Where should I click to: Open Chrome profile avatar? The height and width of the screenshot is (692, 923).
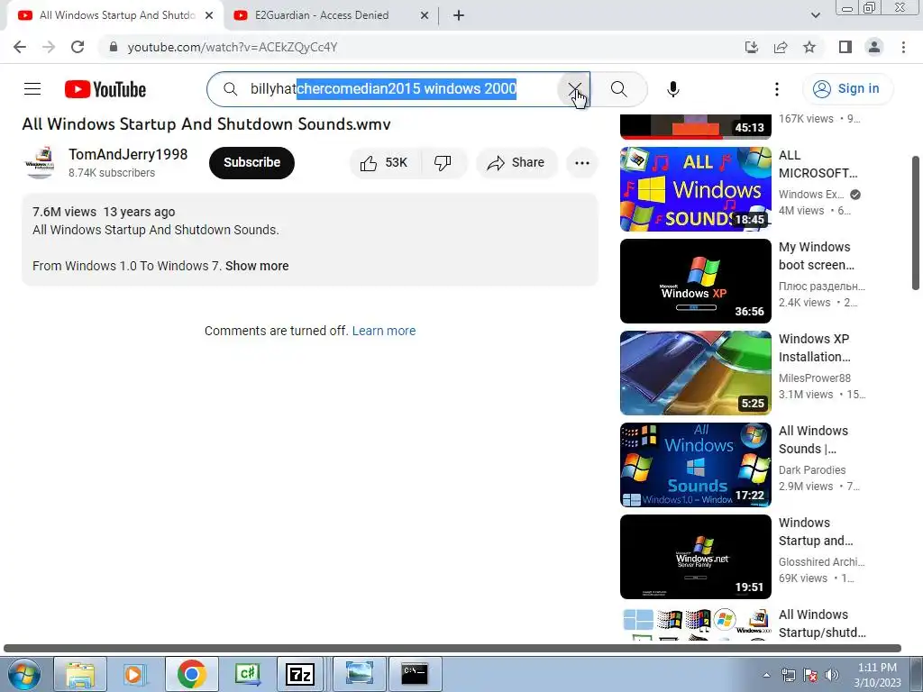874,47
